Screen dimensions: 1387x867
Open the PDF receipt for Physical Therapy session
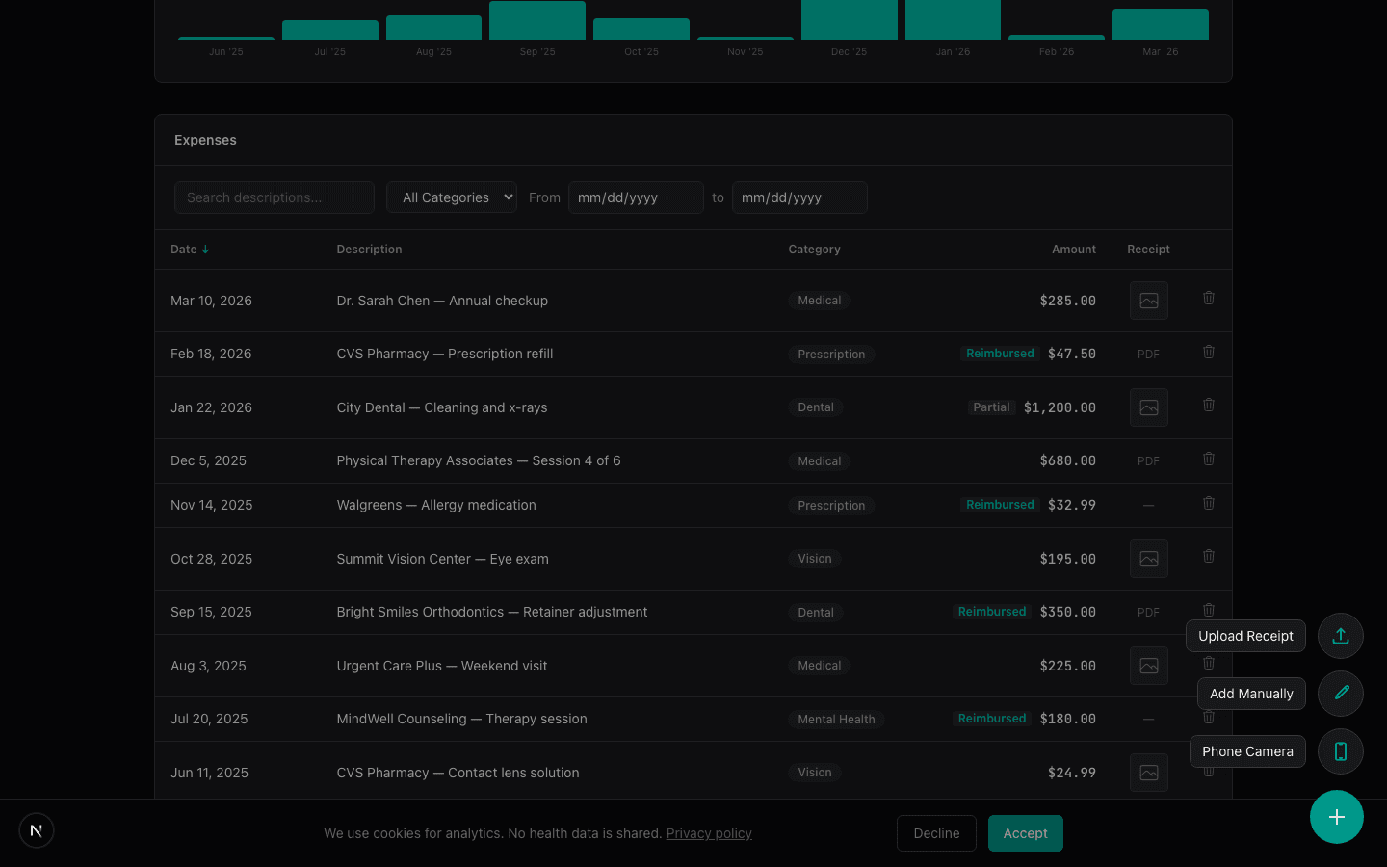[x=1148, y=460]
